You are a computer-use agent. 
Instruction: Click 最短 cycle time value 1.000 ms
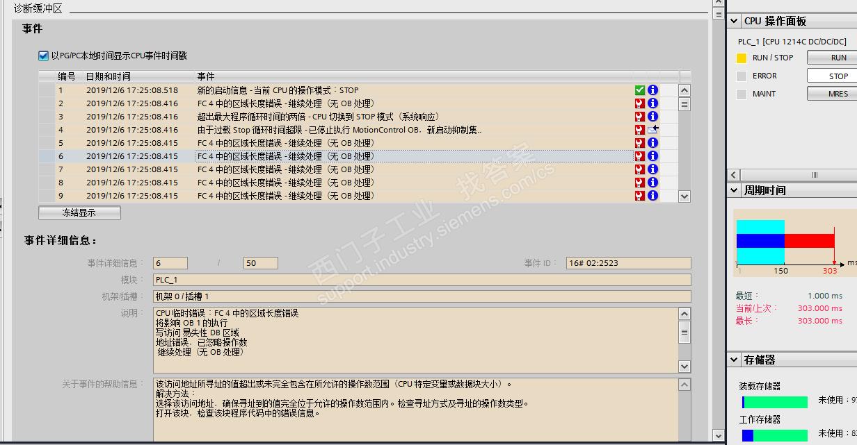824,296
